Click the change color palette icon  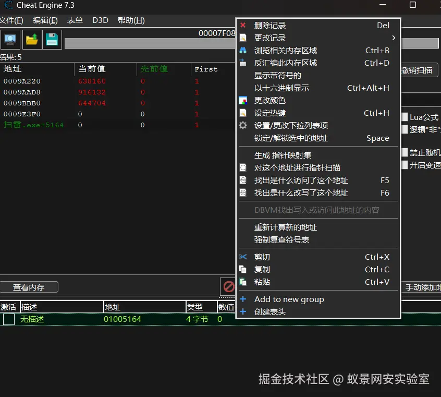[x=243, y=101]
